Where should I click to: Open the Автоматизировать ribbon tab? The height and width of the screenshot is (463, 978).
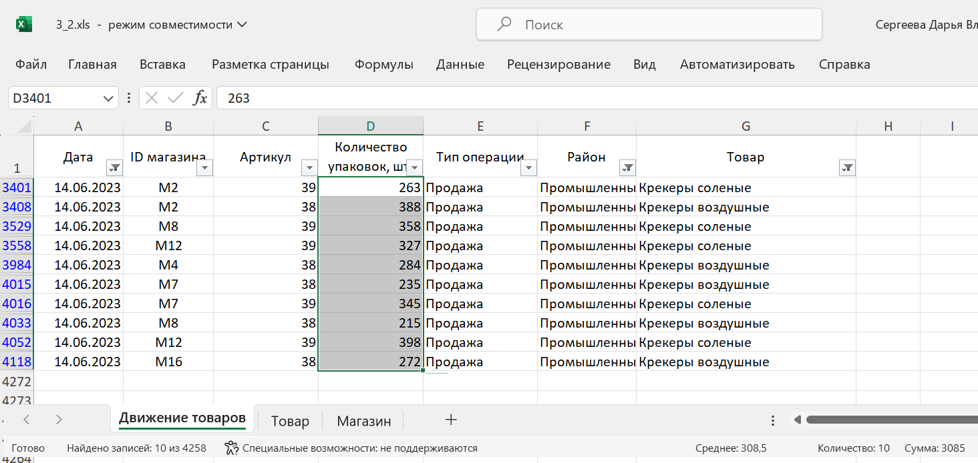tap(738, 65)
